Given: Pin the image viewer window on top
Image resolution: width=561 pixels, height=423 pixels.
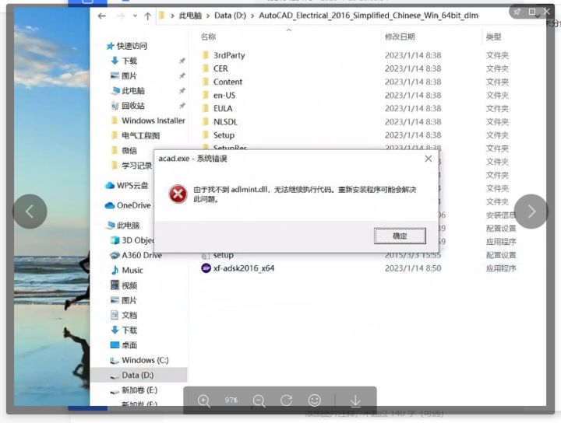Looking at the screenshot, I should pyautogui.click(x=517, y=12).
